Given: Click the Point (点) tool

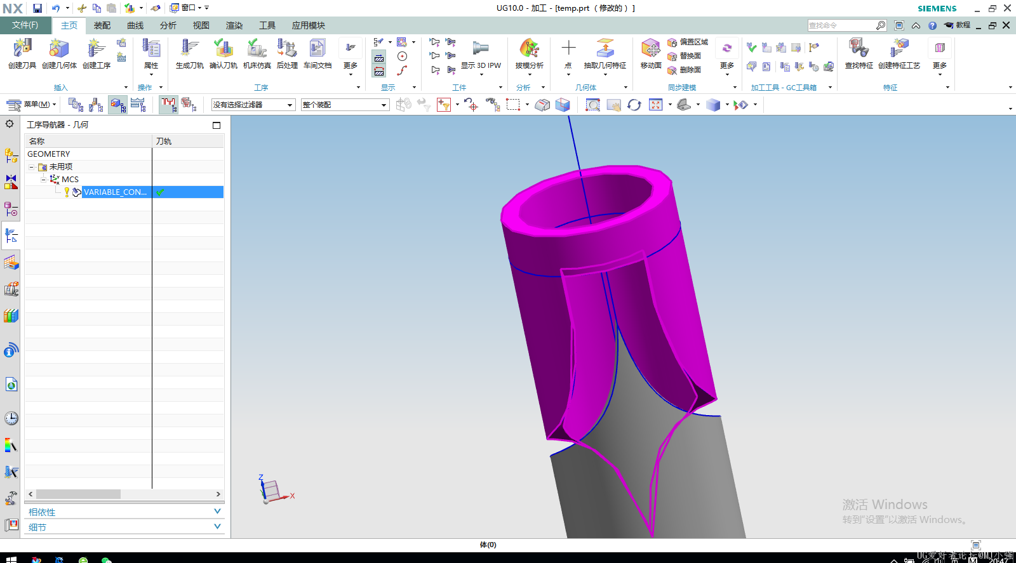Looking at the screenshot, I should (568, 53).
